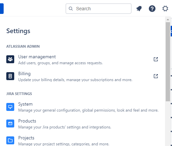Screen dimensions: 172x146
Task: Click the Projects folder icon
Action: (x=10, y=140)
